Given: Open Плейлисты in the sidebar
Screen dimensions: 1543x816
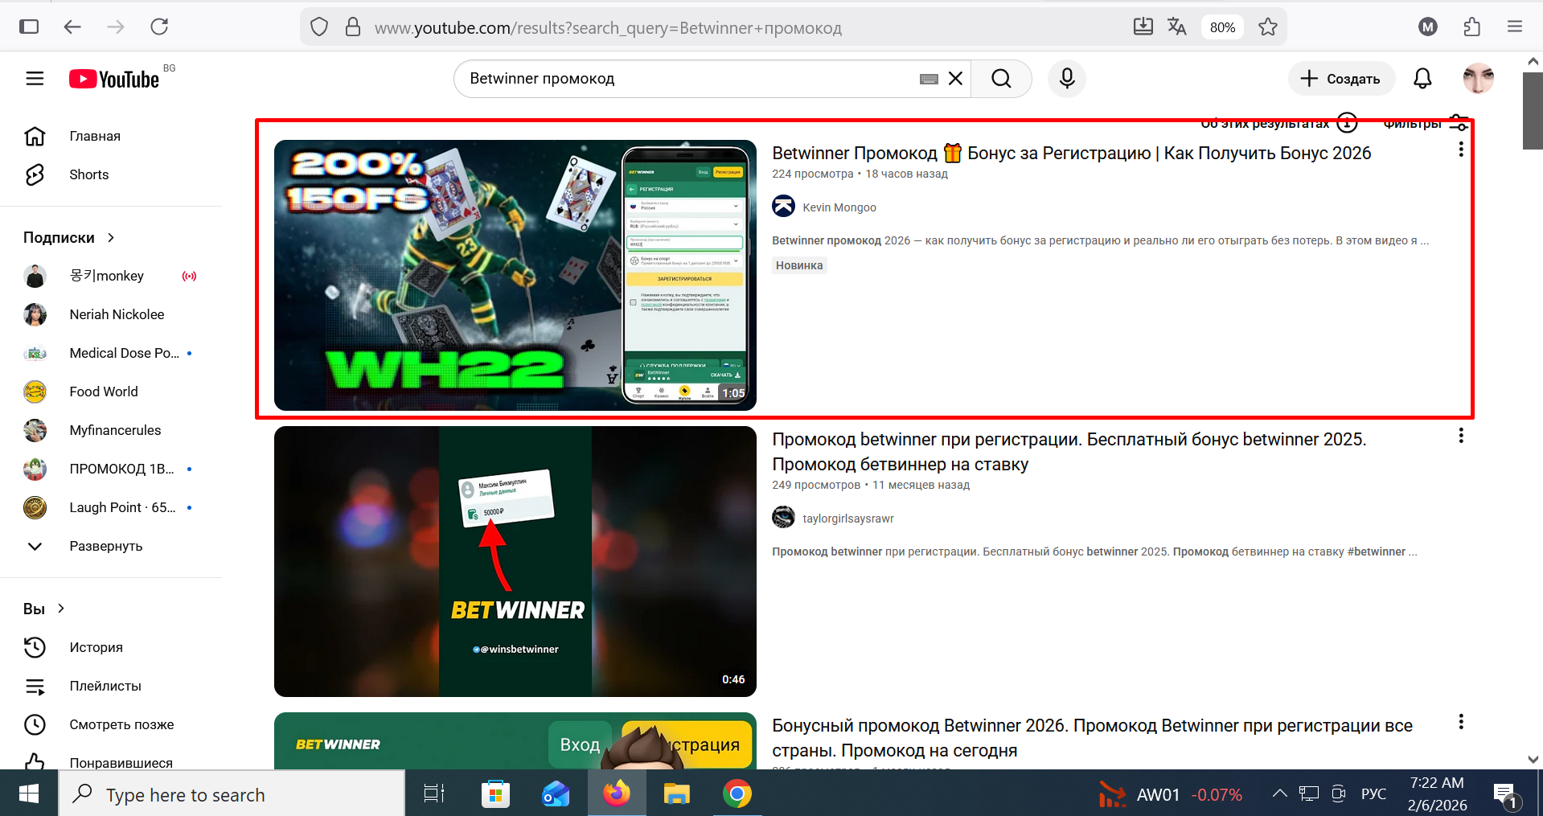Looking at the screenshot, I should [105, 686].
